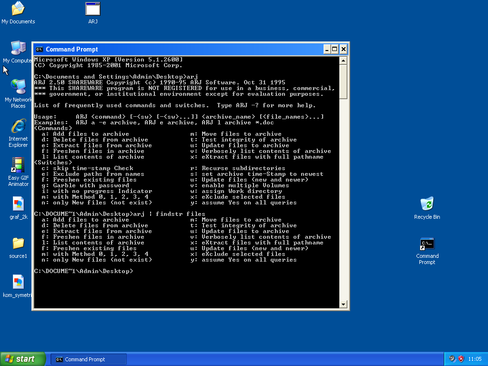This screenshot has width=488, height=366.
Task: Minimize the Command Prompt window
Action: click(327, 49)
